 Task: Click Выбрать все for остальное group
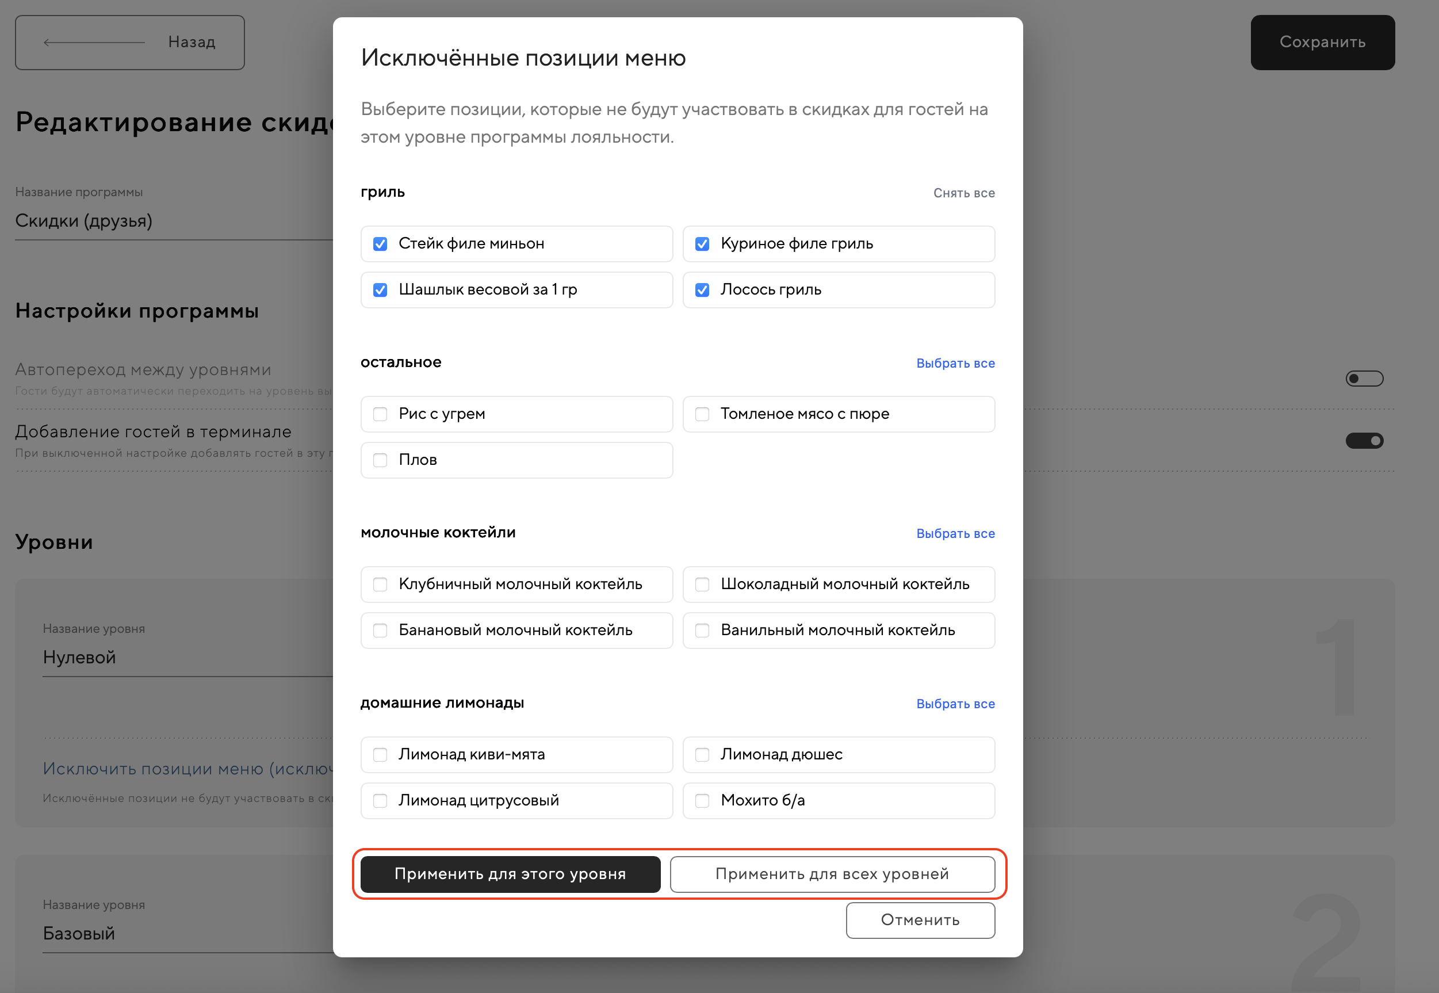click(955, 364)
